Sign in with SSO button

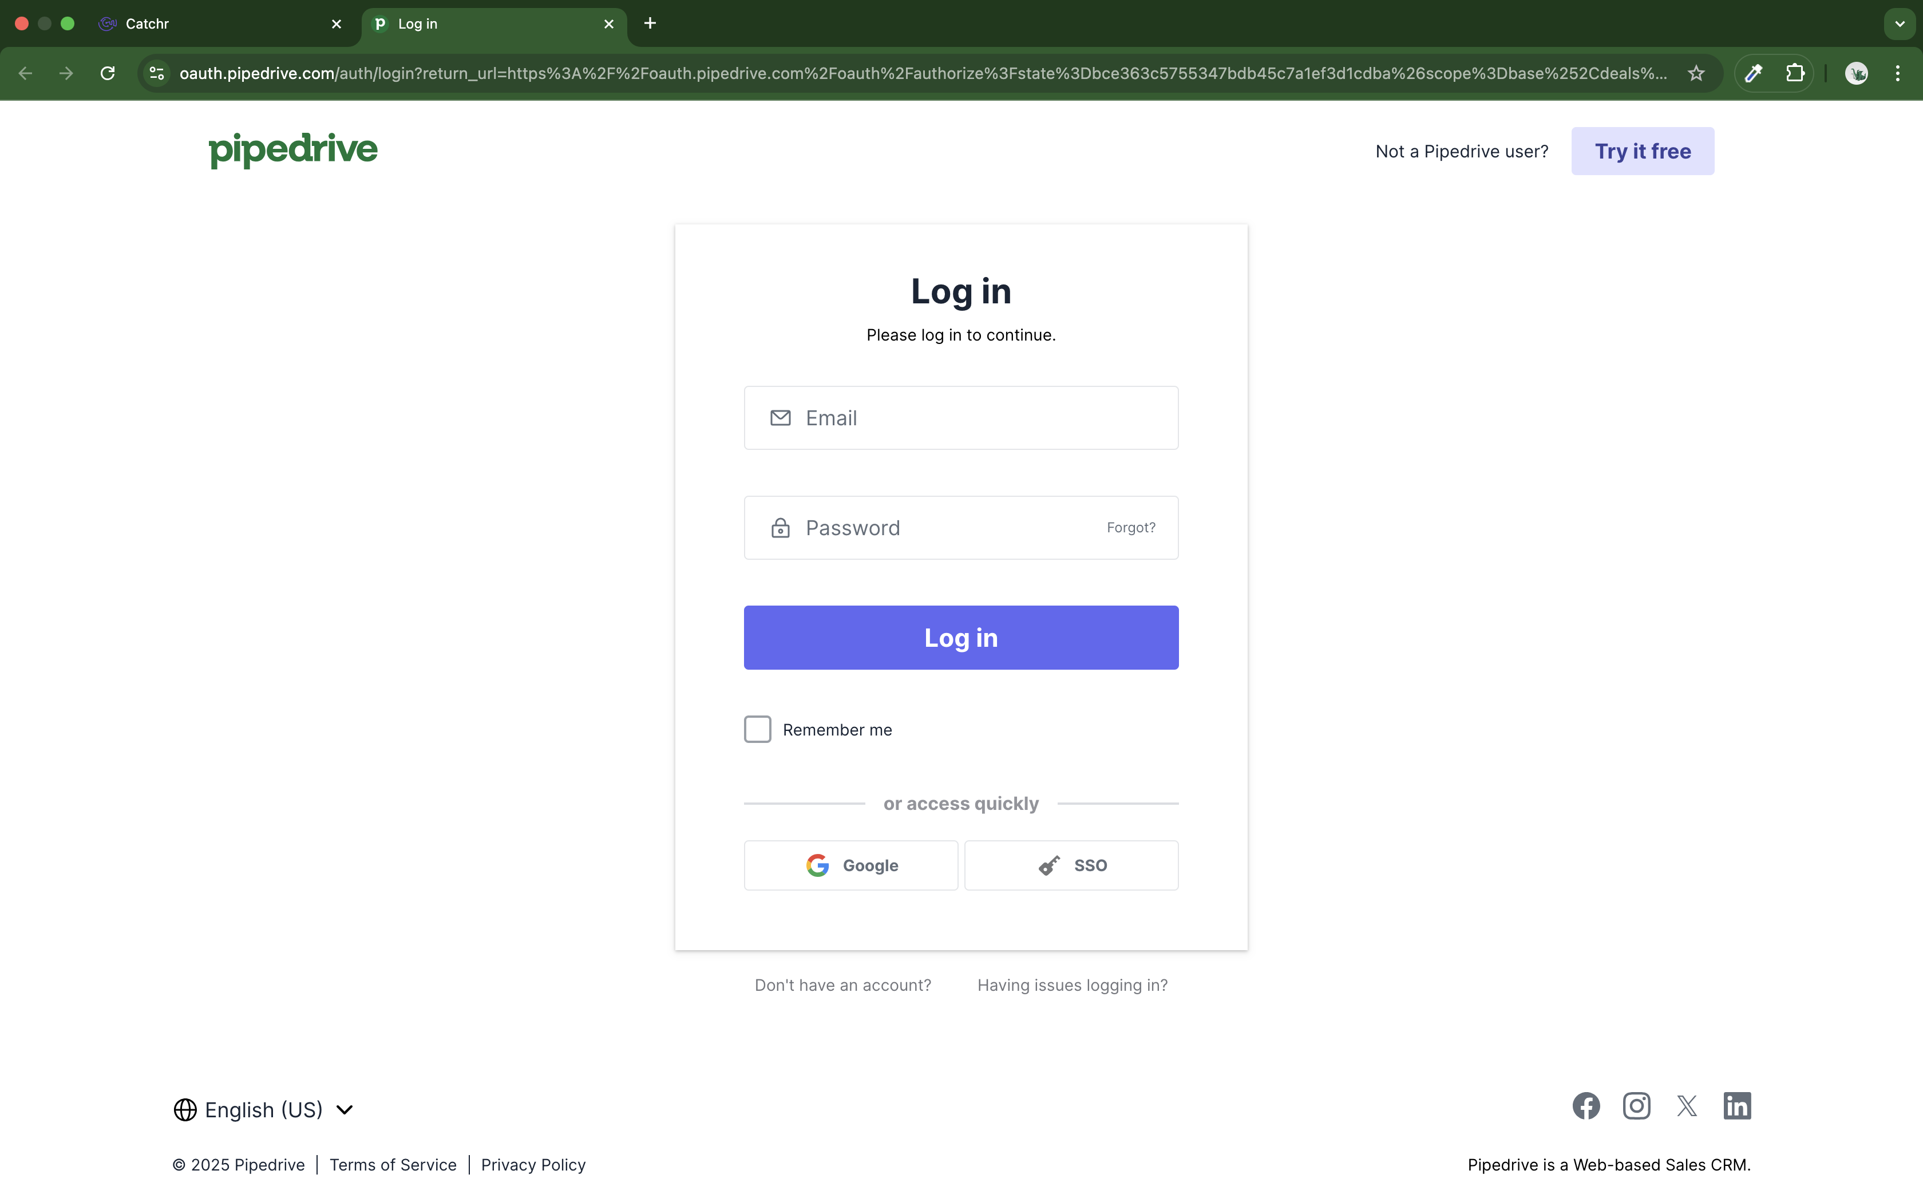(x=1071, y=865)
